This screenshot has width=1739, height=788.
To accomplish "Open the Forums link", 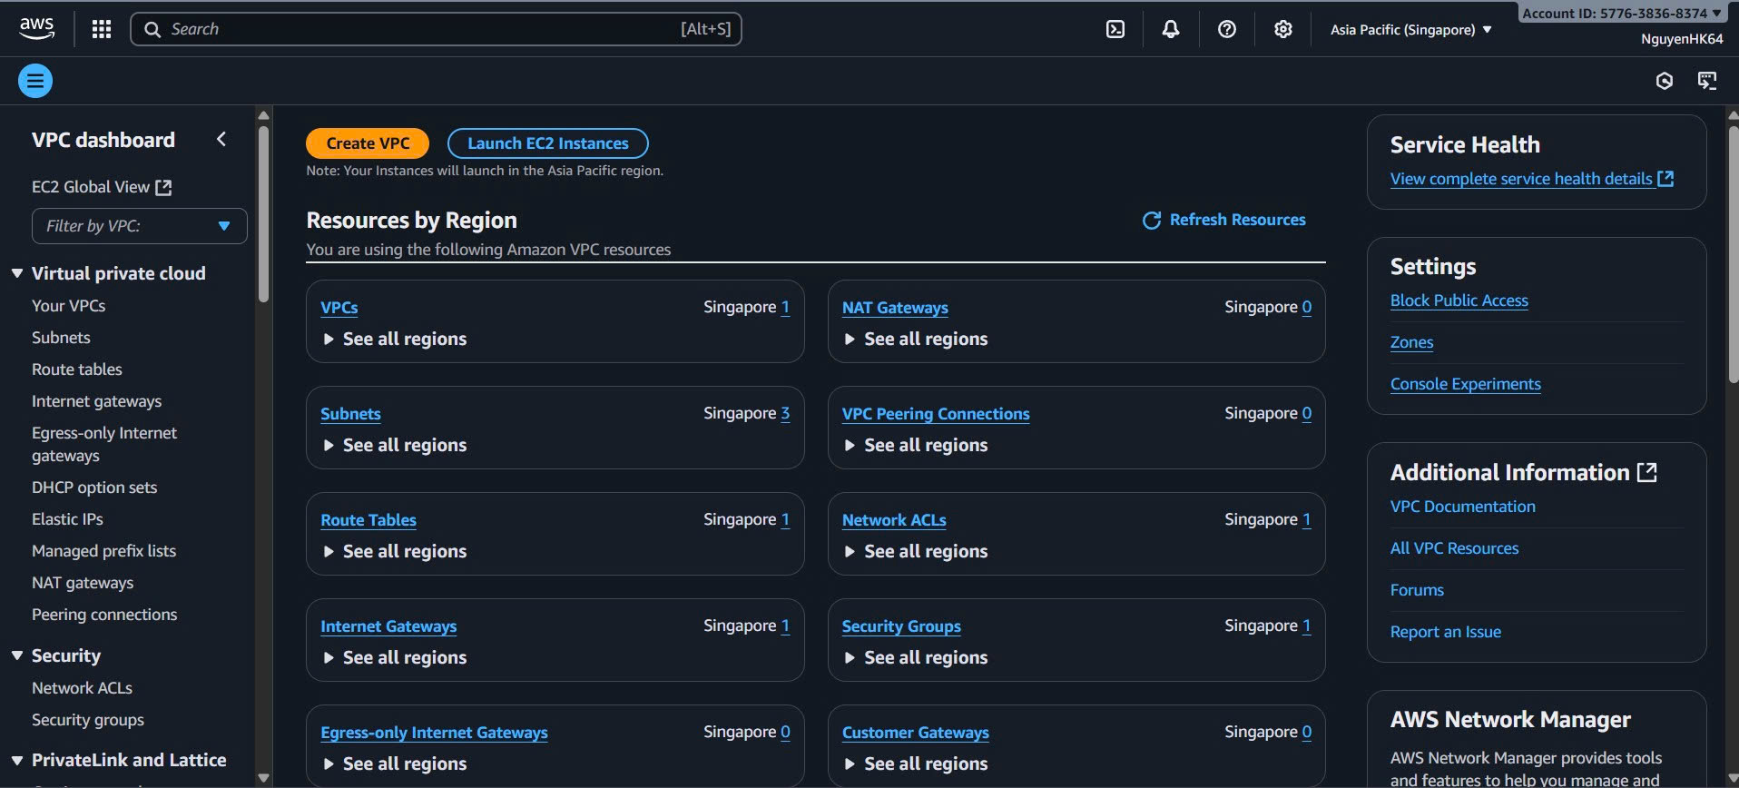I will coord(1417,590).
